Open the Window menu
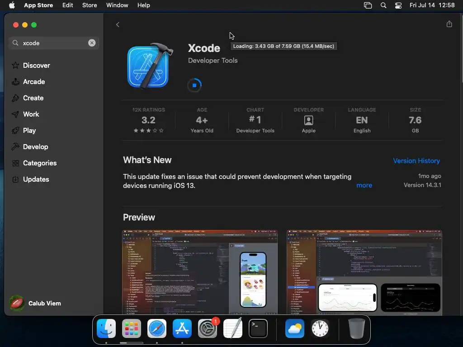Screen dimensions: 463x347 tap(117, 5)
